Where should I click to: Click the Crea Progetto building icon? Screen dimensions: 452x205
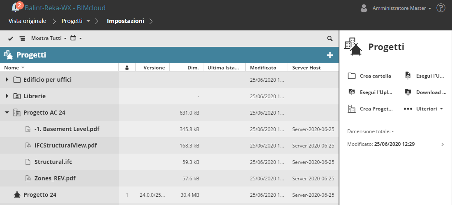tap(352, 109)
